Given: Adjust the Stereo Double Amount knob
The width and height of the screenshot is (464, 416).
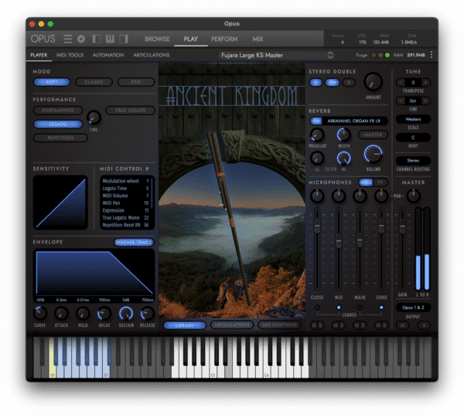Looking at the screenshot, I should pyautogui.click(x=373, y=82).
